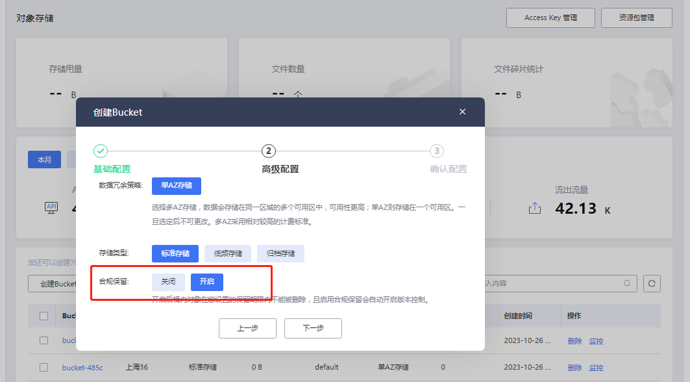This screenshot has height=382, width=690.
Task: Click the API monitor icon
Action: (51, 208)
